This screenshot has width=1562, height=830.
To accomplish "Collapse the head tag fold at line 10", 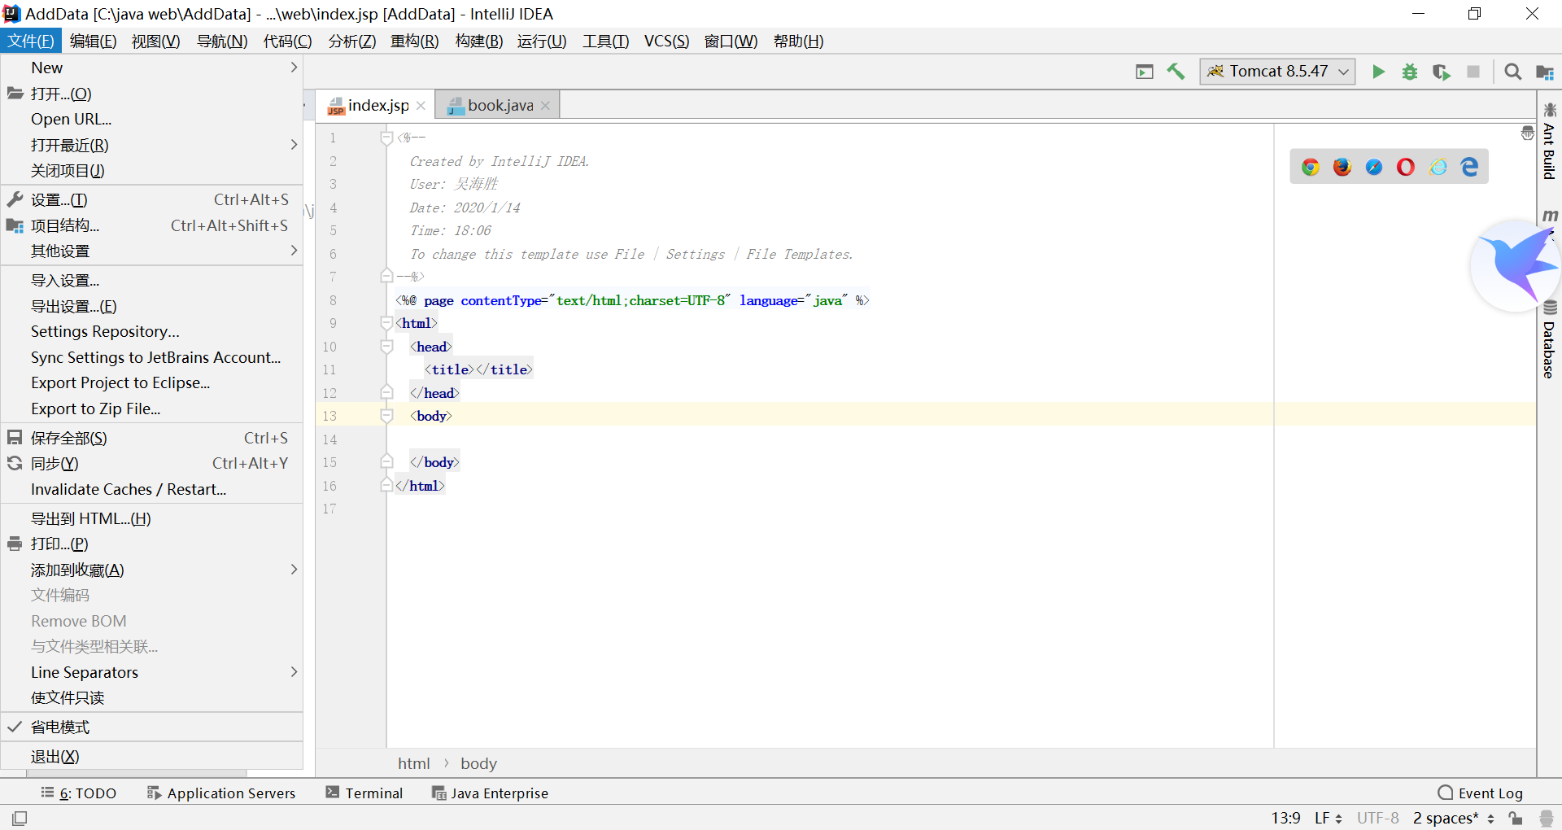I will [x=386, y=347].
